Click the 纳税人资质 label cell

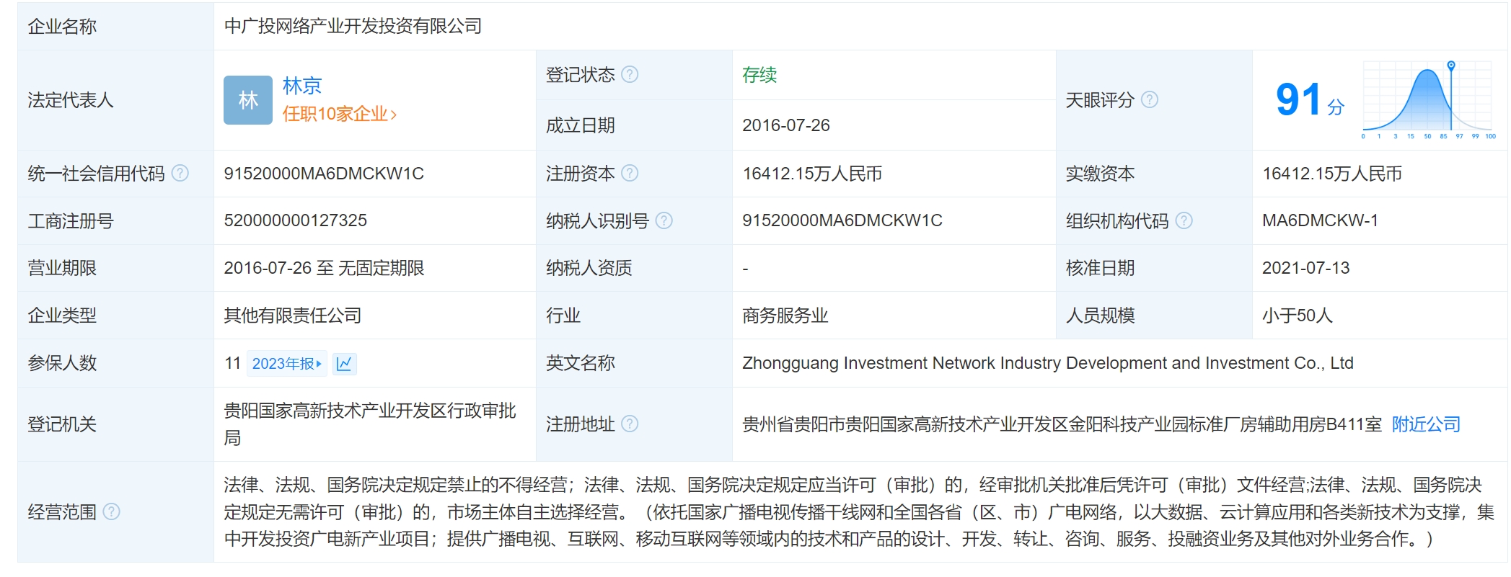634,268
